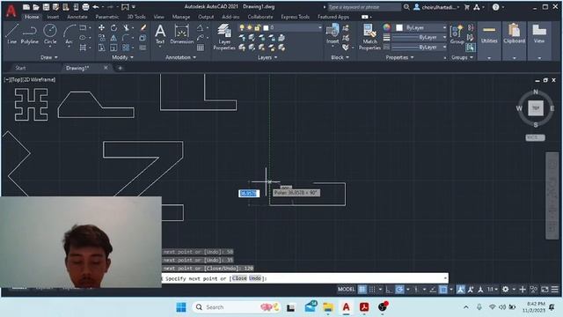The image size is (563, 317).
Task: Click the object color wheel swatch
Action: tap(386, 27)
